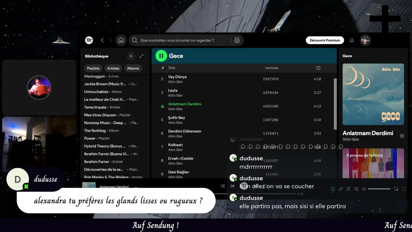This screenshot has height=232, width=412.
Task: Go back with the left arrow
Action: pos(102,40)
